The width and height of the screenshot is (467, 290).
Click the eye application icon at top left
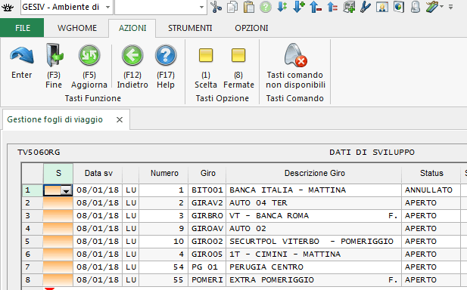(x=8, y=7)
